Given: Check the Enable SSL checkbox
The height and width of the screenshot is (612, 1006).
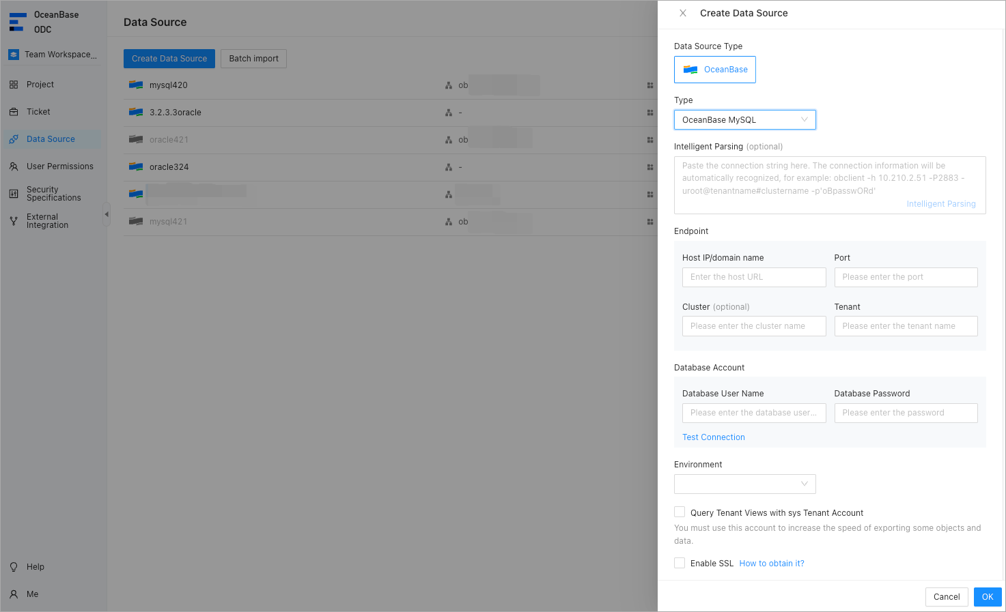Looking at the screenshot, I should coord(680,563).
